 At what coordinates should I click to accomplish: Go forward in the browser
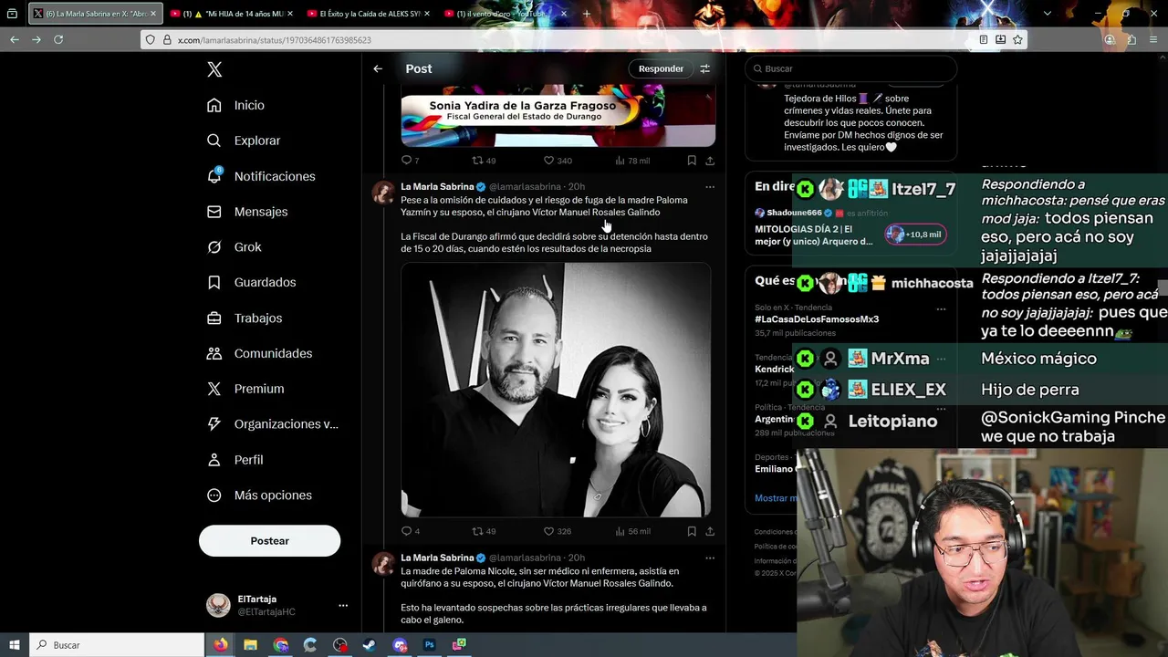click(36, 39)
